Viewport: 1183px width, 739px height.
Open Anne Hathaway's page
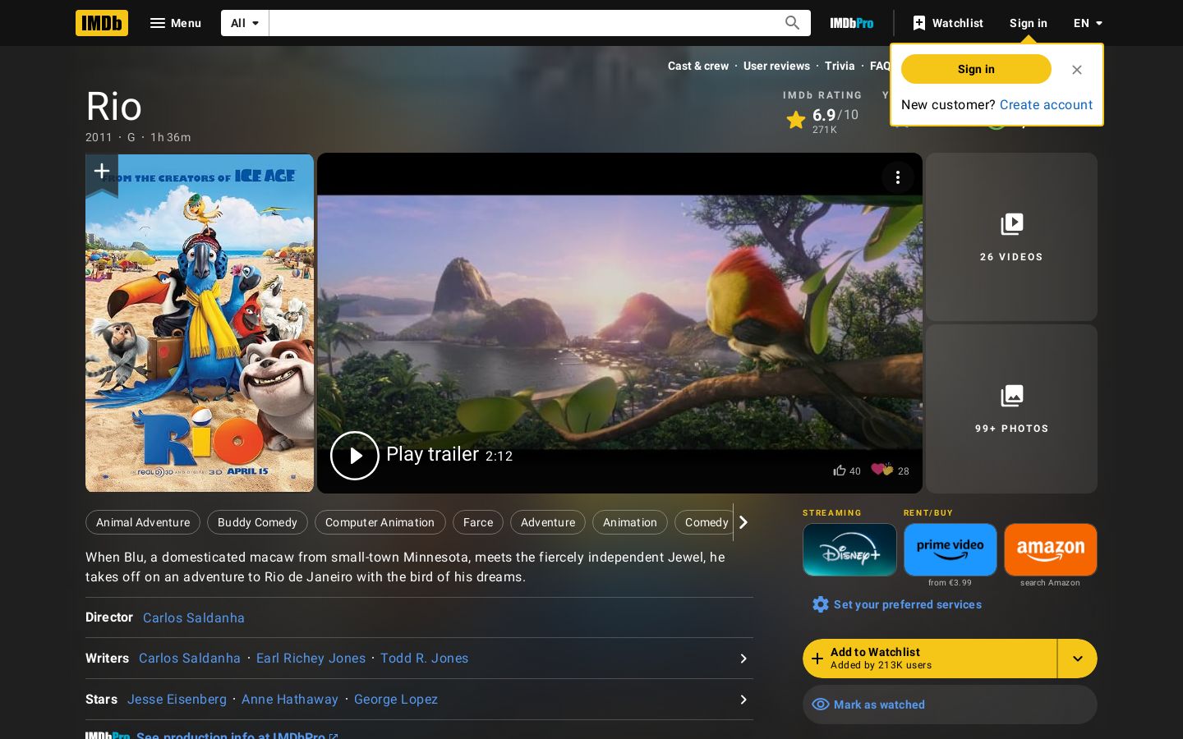tap(290, 699)
